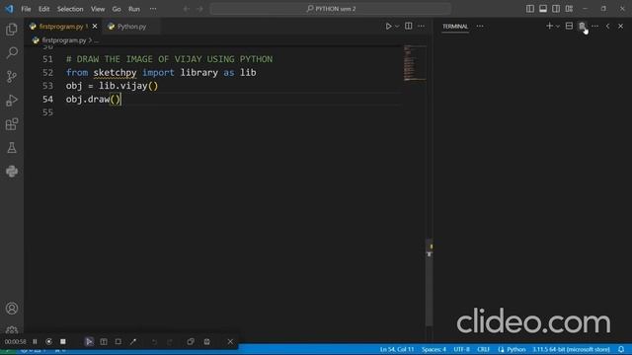Open the File menu
This screenshot has width=632, height=355.
pos(26,9)
